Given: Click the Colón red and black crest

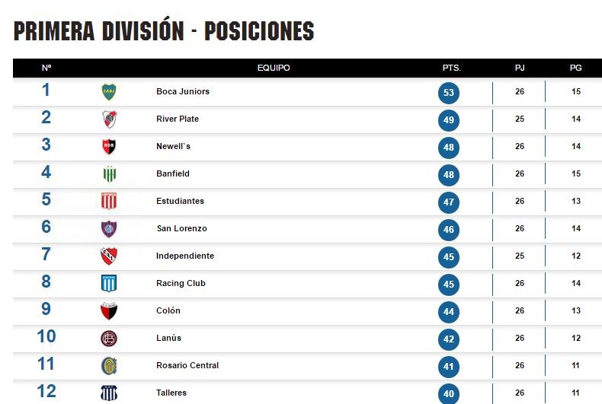Looking at the screenshot, I should pyautogui.click(x=109, y=311).
